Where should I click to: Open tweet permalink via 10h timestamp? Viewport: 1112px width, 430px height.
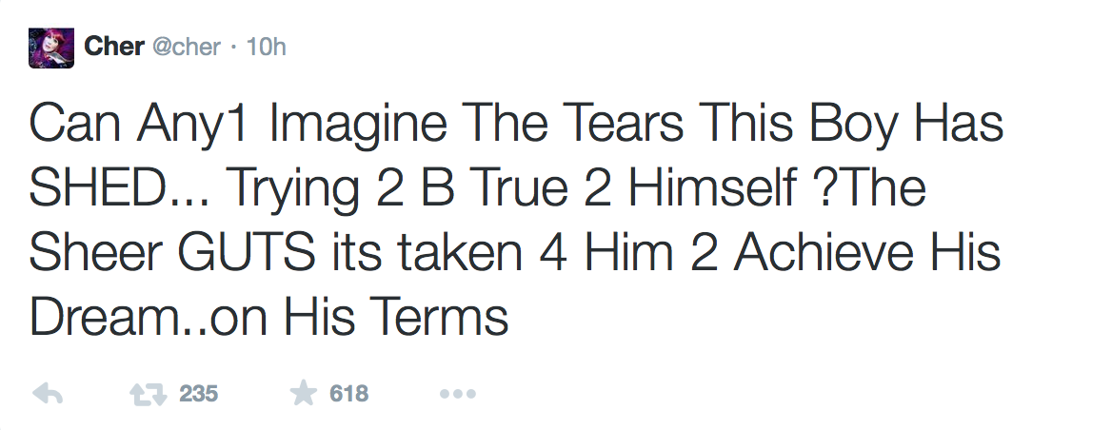(266, 48)
